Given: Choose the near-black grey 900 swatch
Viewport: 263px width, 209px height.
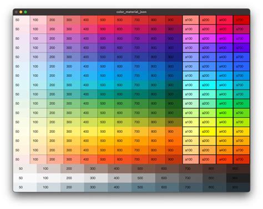Looking at the screenshot, I should pyautogui.click(x=238, y=178).
